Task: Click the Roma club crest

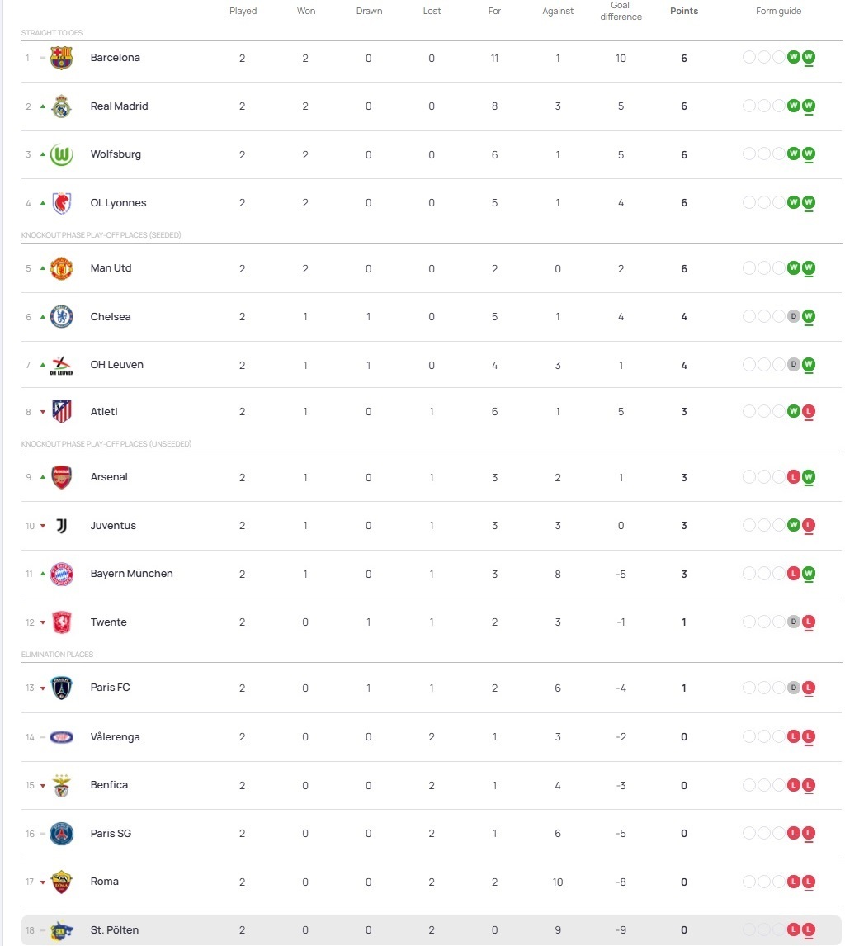Action: pos(61,882)
